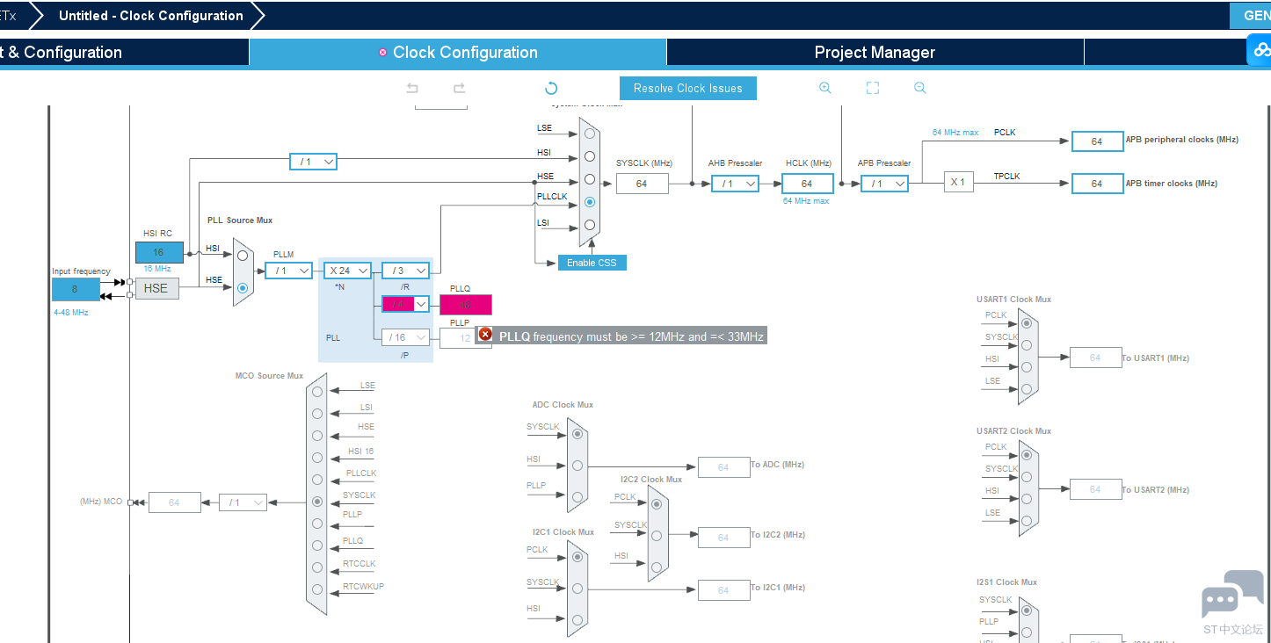This screenshot has width=1271, height=643.
Task: Select RTCCLK in MCO Source Mux
Action: click(x=317, y=567)
